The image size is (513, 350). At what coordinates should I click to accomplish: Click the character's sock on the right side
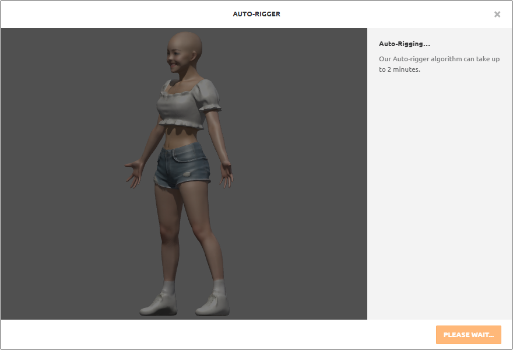tap(219, 287)
